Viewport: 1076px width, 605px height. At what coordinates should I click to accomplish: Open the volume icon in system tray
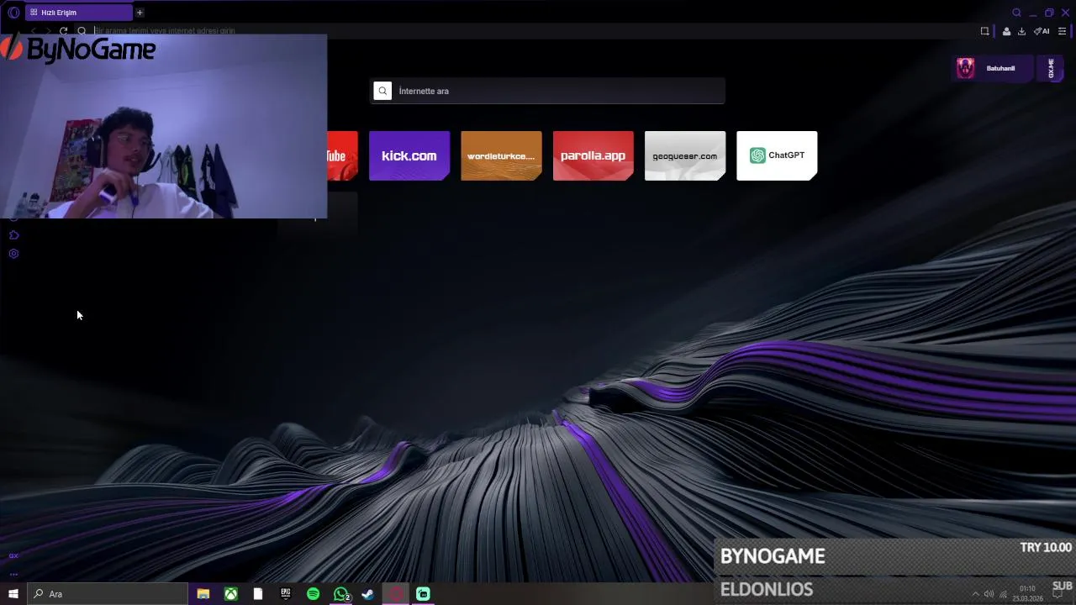click(989, 594)
